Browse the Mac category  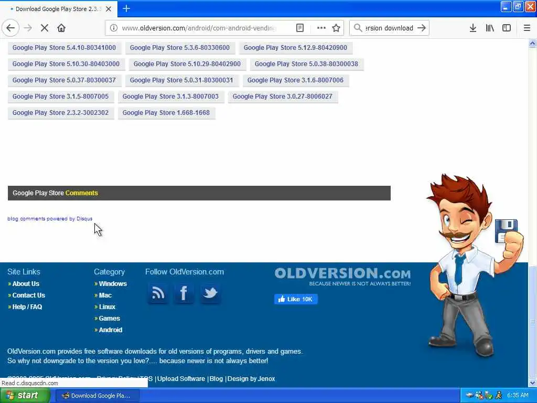(105, 295)
